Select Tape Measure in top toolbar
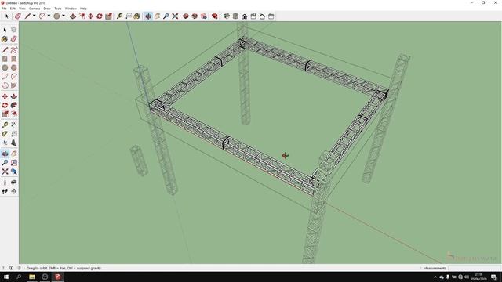Image resolution: width=502 pixels, height=282 pixels. (x=119, y=16)
